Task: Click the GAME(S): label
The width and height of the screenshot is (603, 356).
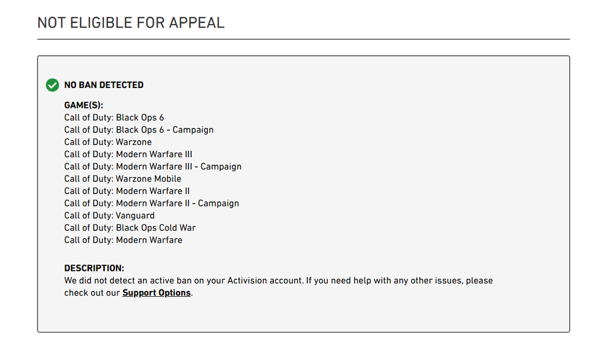Action: coord(83,106)
